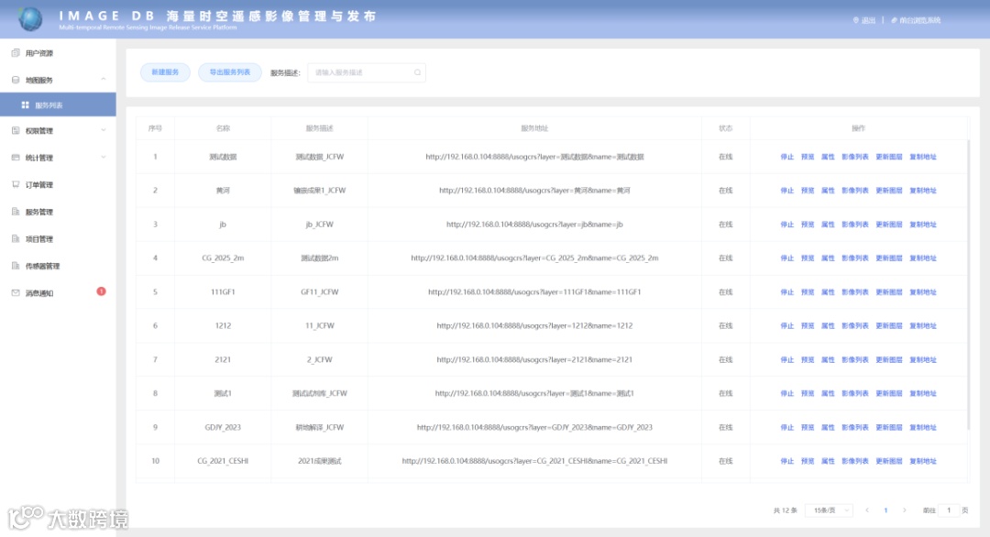The width and height of the screenshot is (990, 537).
Task: Click 影像列表 for row CG_2025_2m
Action: pos(855,258)
